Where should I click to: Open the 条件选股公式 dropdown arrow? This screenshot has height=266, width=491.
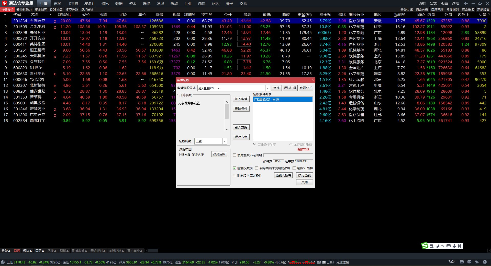point(267,88)
